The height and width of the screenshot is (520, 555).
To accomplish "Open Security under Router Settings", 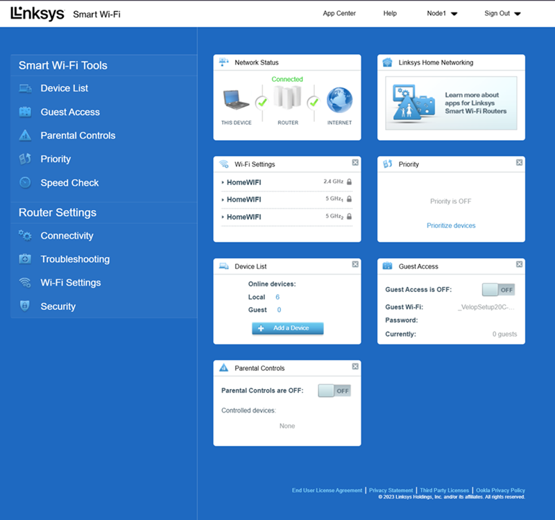I will pos(58,306).
